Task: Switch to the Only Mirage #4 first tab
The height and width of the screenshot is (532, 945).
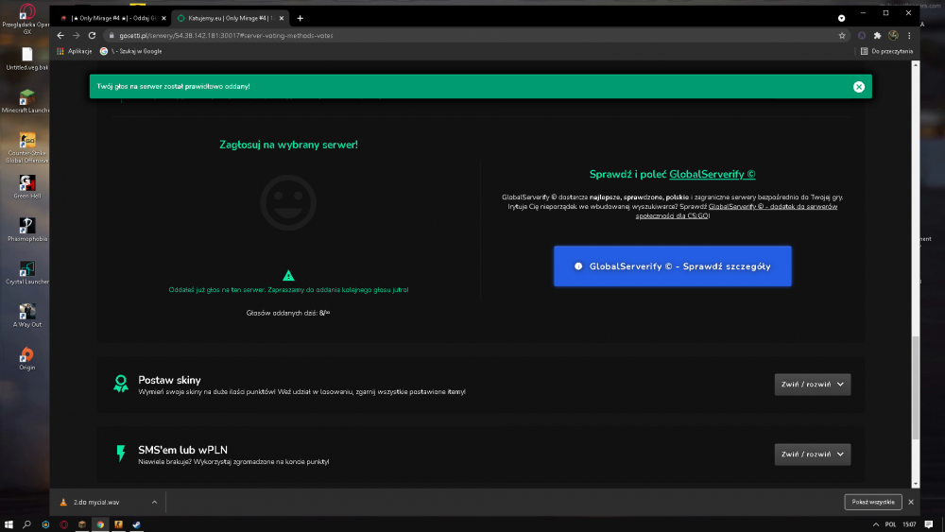Action: coord(112,18)
